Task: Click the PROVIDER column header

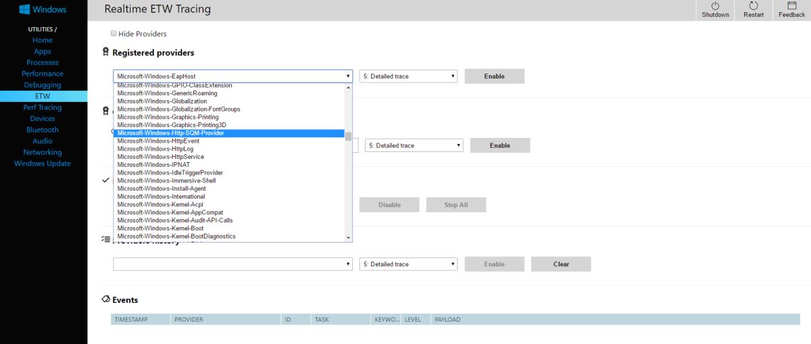Action: (x=226, y=319)
